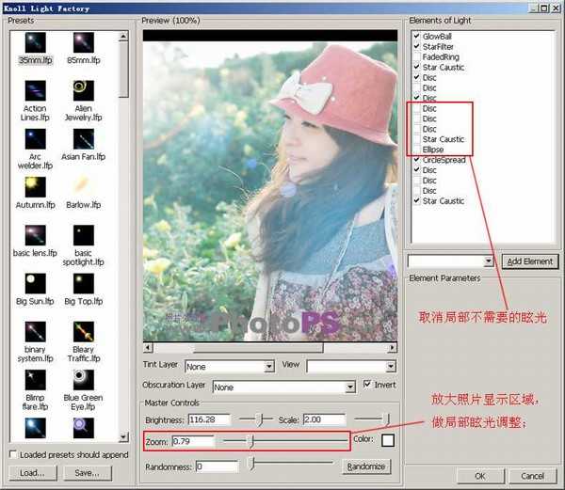Click the Add Element button

527,261
